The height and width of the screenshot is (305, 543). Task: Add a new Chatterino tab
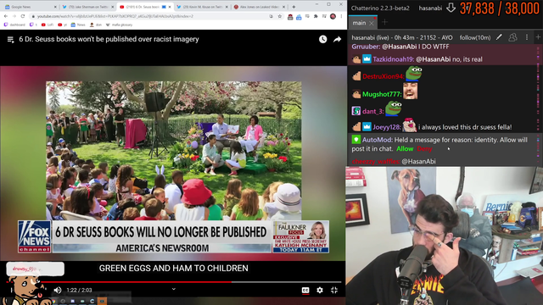pyautogui.click(x=384, y=23)
